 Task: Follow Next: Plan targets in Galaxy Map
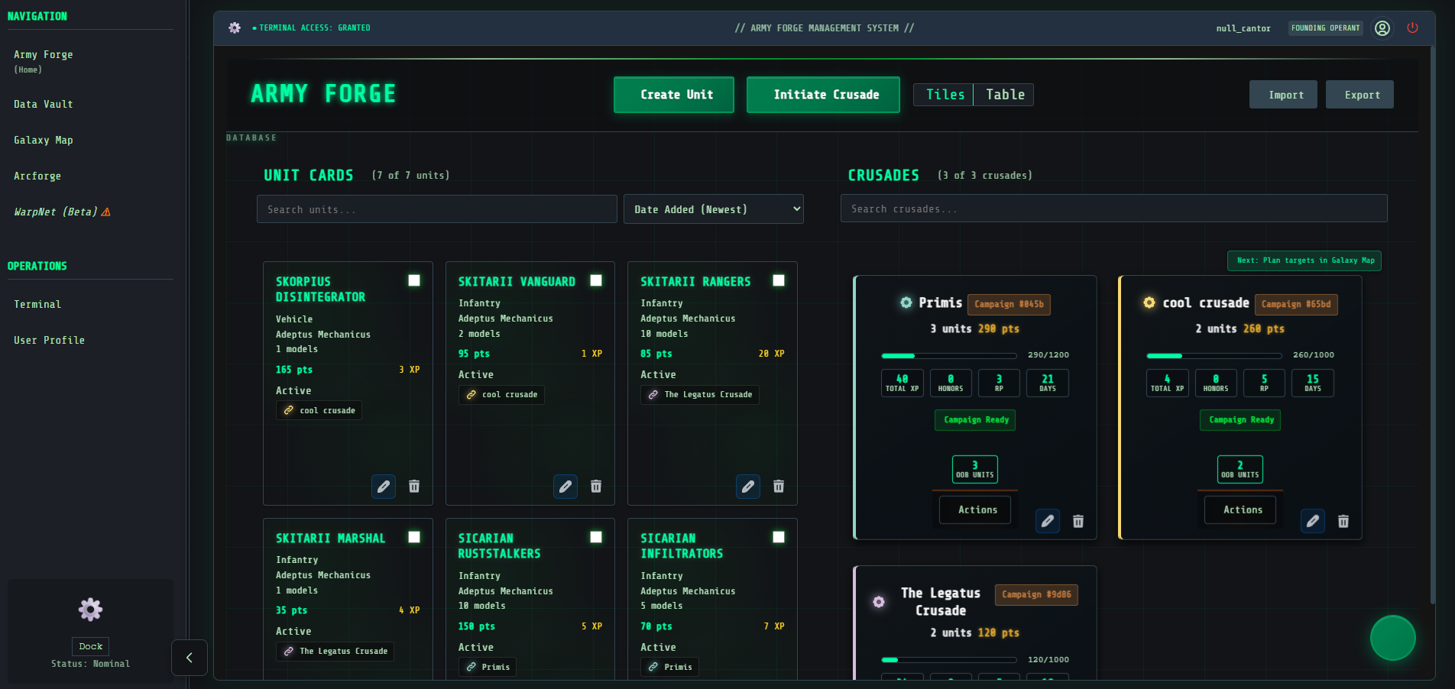click(1304, 260)
